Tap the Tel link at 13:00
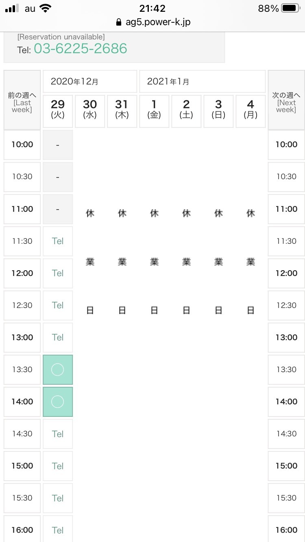The image size is (305, 542). [58, 337]
